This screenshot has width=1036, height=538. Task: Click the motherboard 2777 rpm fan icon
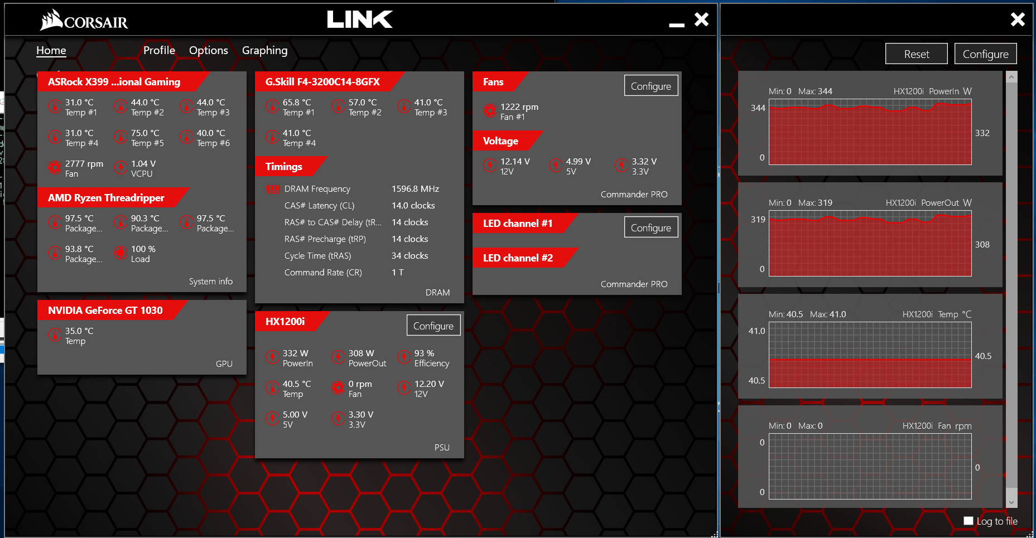pyautogui.click(x=54, y=167)
